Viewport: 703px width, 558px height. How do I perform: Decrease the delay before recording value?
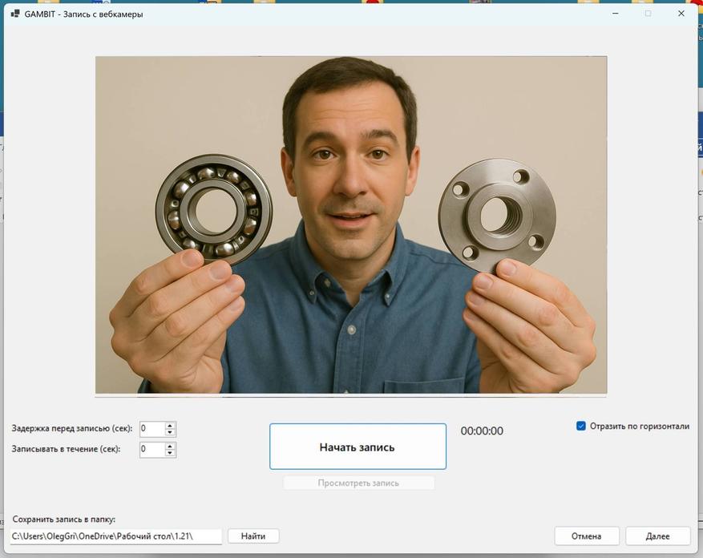point(170,432)
